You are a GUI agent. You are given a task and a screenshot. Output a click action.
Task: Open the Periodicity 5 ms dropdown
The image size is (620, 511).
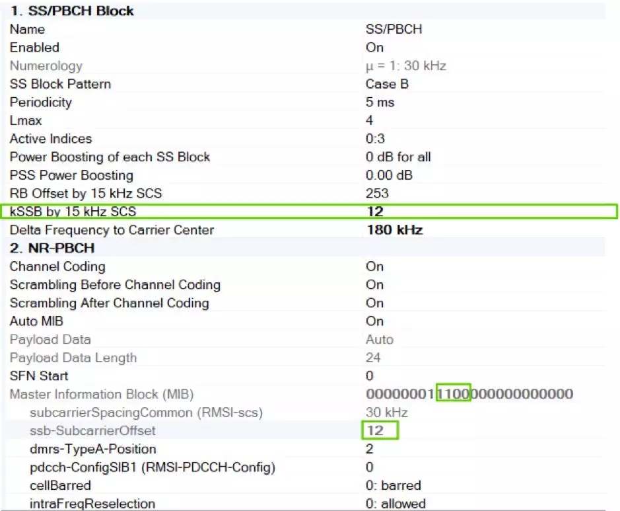(380, 102)
